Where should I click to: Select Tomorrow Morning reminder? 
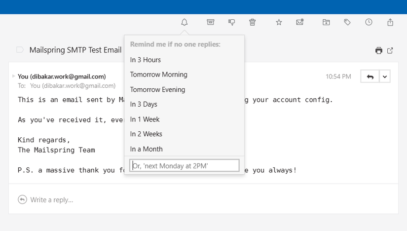(185, 75)
